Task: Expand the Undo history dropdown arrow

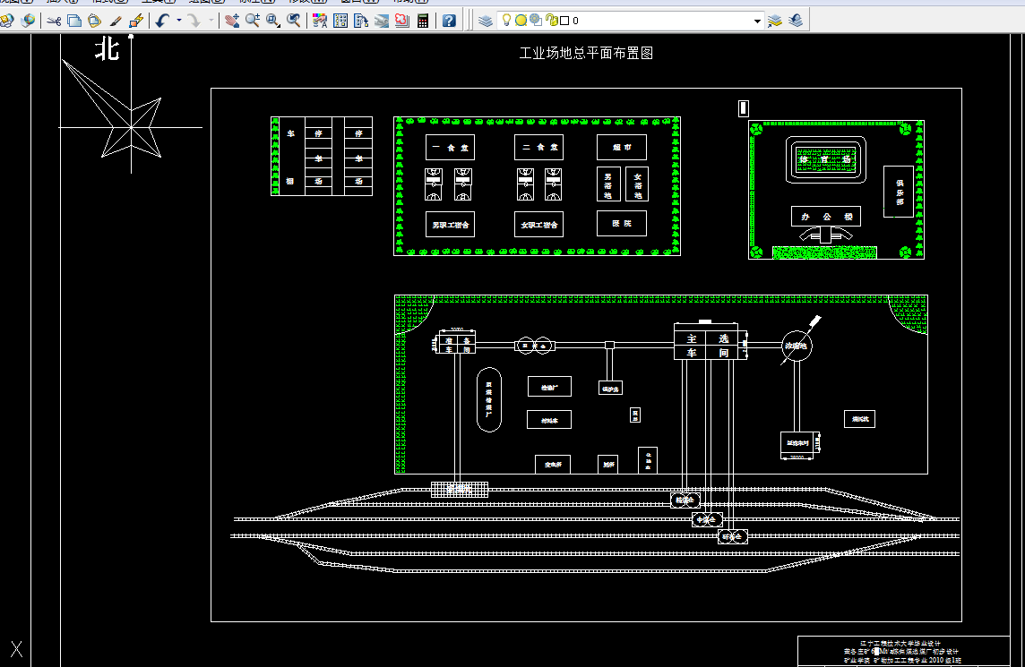Action: click(x=178, y=21)
